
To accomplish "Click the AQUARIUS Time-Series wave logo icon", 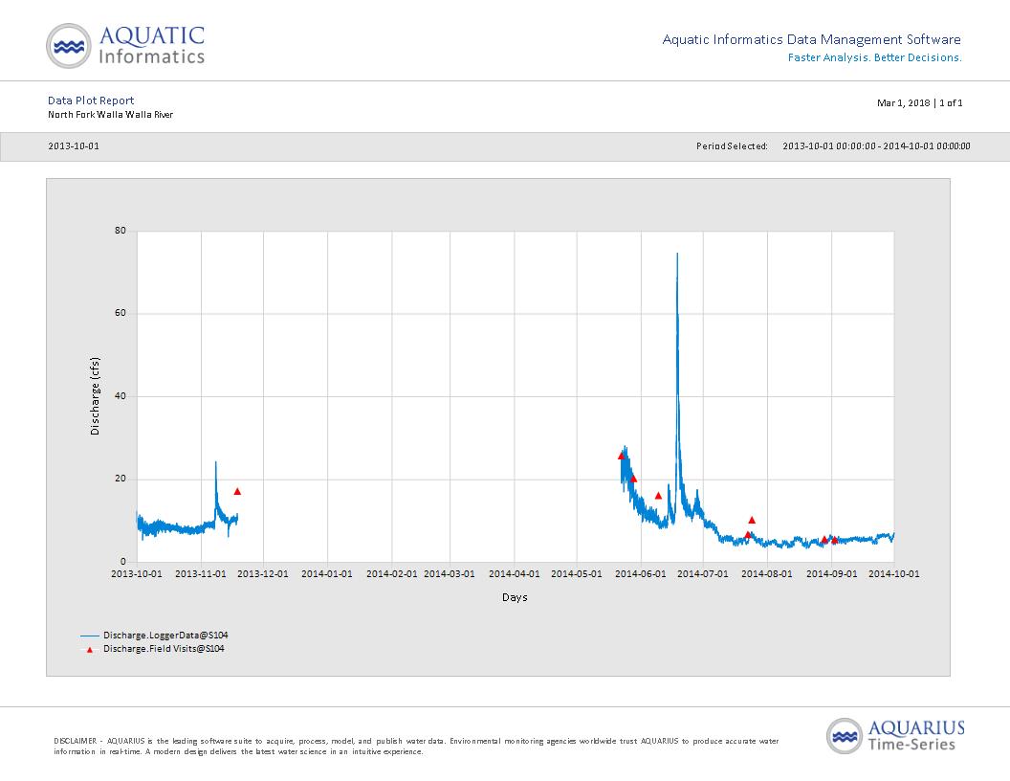I will point(845,736).
